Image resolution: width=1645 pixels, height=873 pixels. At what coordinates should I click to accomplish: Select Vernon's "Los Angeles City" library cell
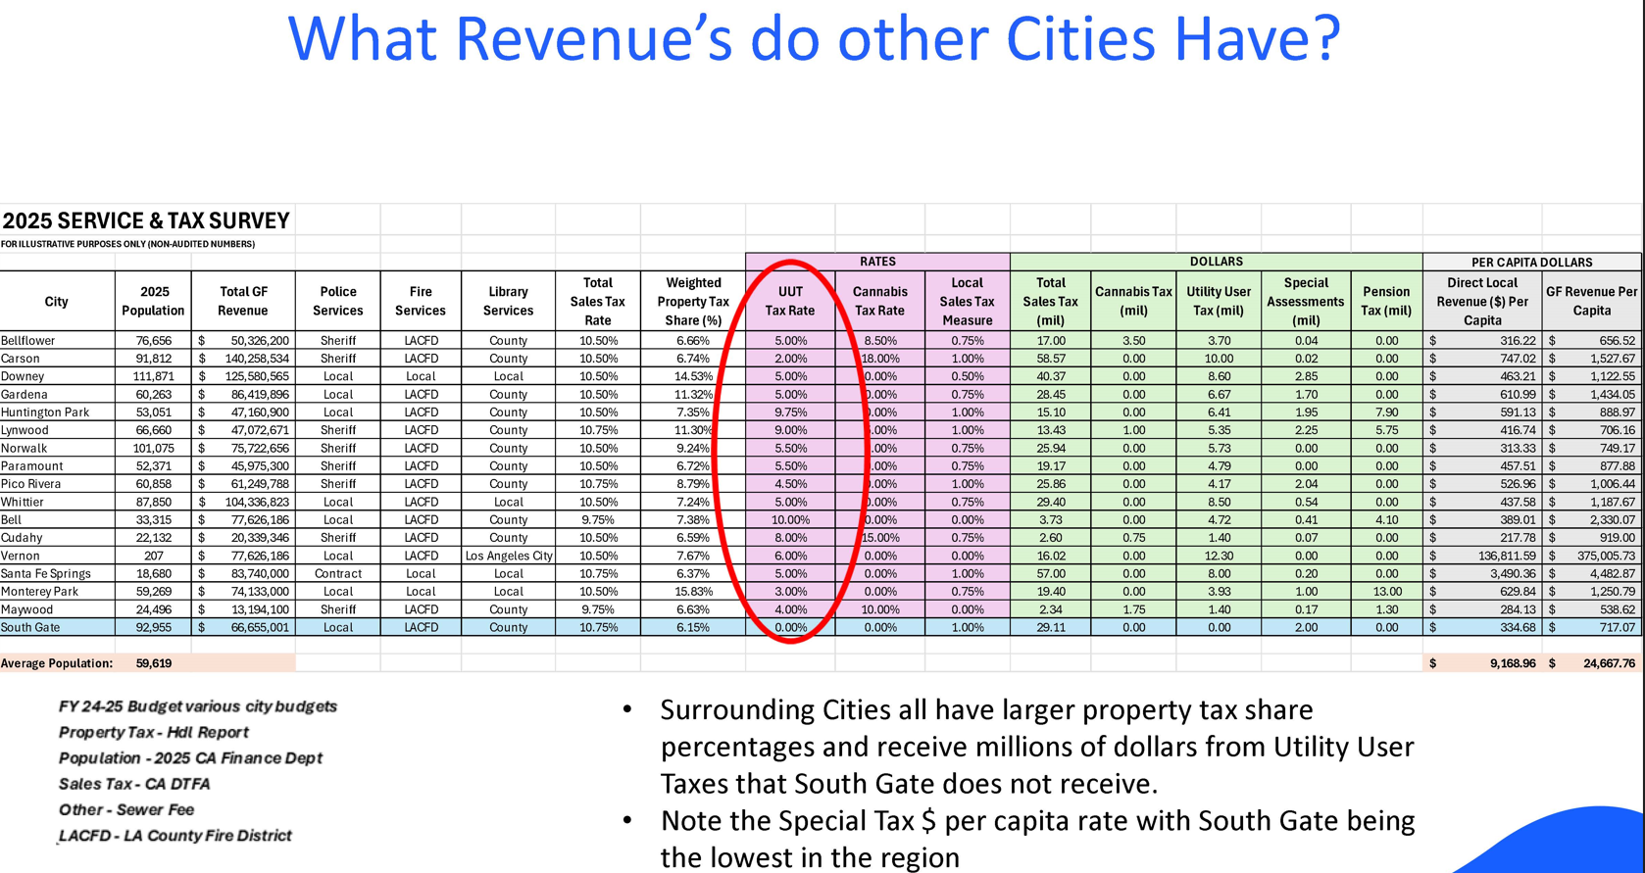click(x=509, y=556)
